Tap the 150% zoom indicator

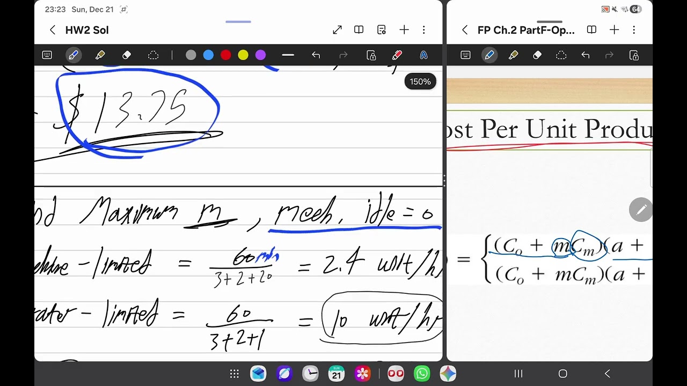(x=420, y=81)
